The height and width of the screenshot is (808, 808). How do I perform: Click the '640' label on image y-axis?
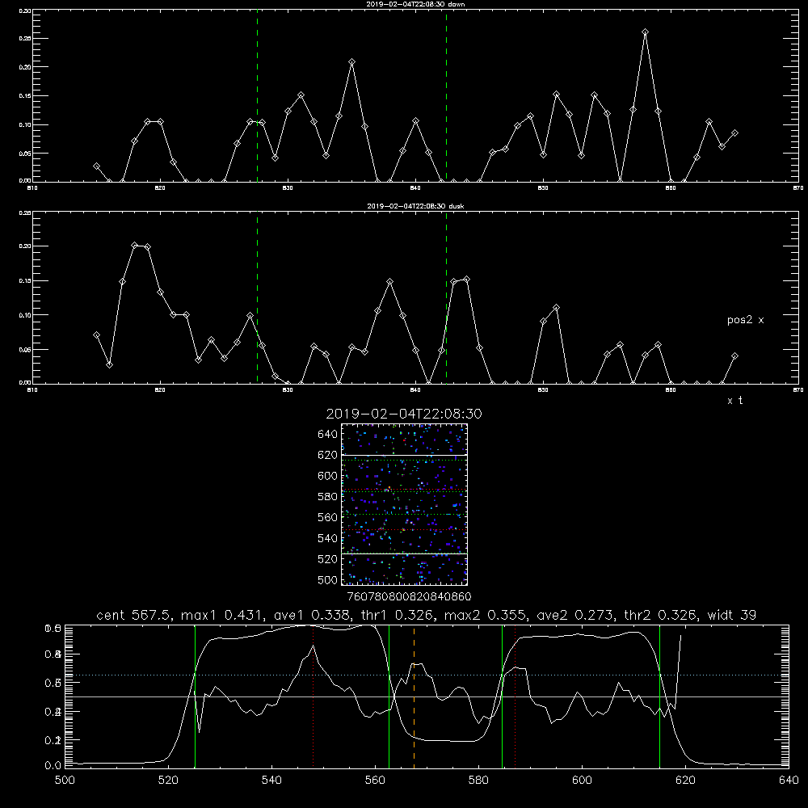(x=328, y=435)
